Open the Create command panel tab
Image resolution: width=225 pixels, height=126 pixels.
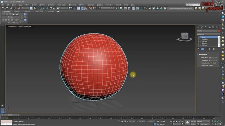pyautogui.click(x=198, y=27)
